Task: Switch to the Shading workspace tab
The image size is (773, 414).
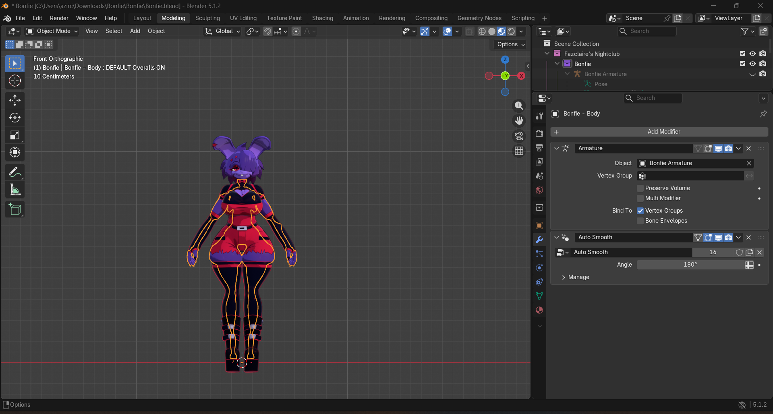Action: click(322, 18)
